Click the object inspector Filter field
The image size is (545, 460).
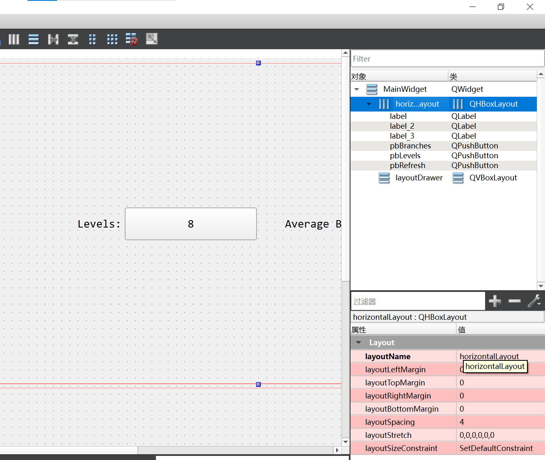447,59
